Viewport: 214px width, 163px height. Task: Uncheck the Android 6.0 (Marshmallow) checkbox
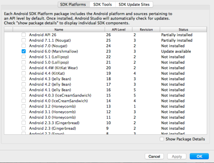[x=24, y=51]
